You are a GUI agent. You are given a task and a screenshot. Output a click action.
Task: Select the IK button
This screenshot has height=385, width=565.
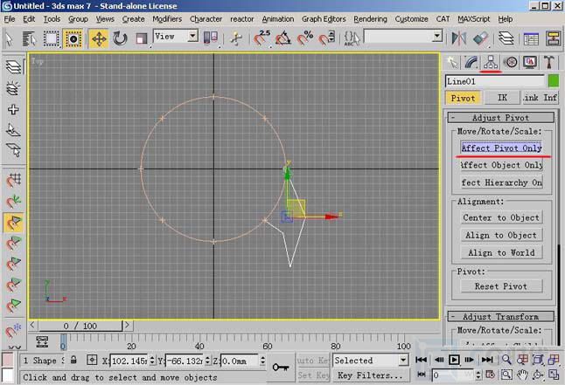coord(502,98)
